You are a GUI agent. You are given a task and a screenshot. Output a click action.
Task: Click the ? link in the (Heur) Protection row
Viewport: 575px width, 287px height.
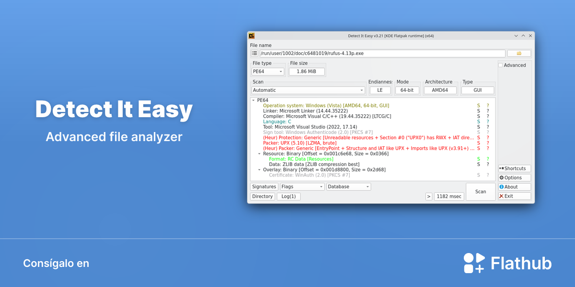click(488, 138)
